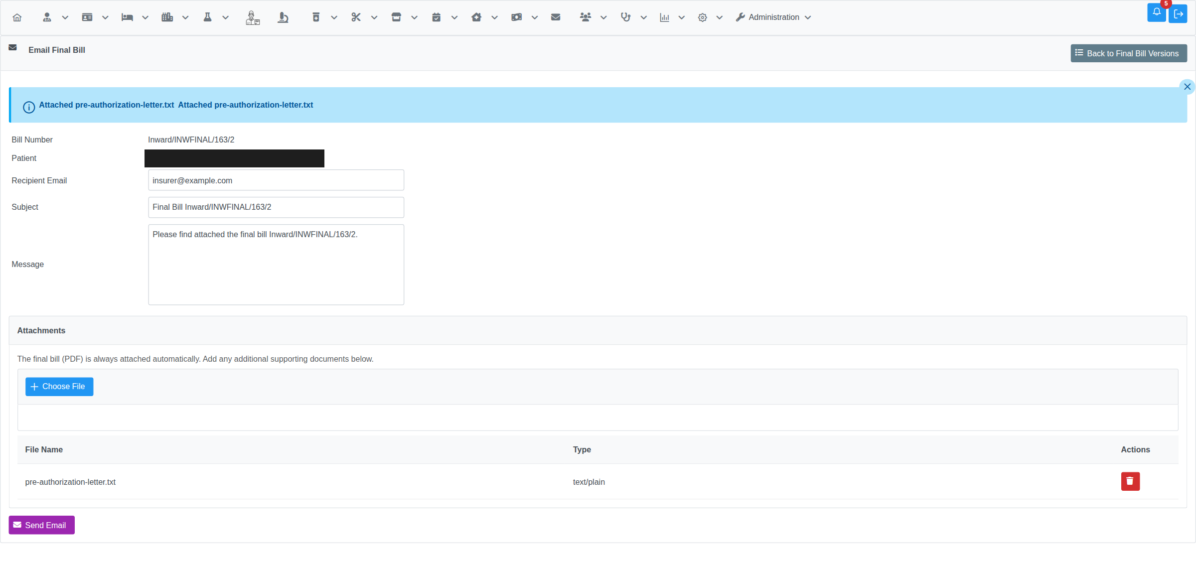The width and height of the screenshot is (1196, 563).
Task: Open the medical house icon
Action: tap(476, 17)
